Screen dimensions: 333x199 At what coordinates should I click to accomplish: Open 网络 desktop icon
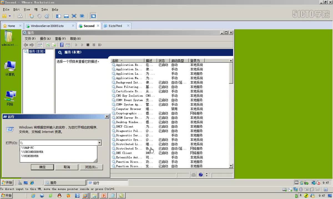(10, 98)
